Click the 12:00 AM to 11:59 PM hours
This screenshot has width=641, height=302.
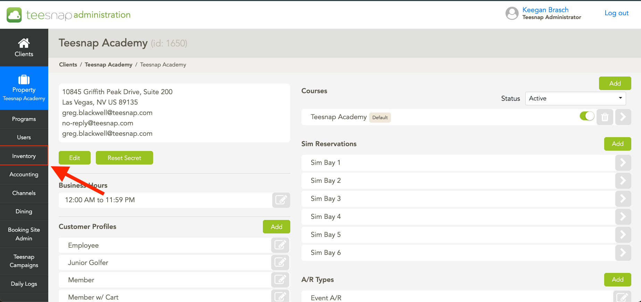click(100, 200)
